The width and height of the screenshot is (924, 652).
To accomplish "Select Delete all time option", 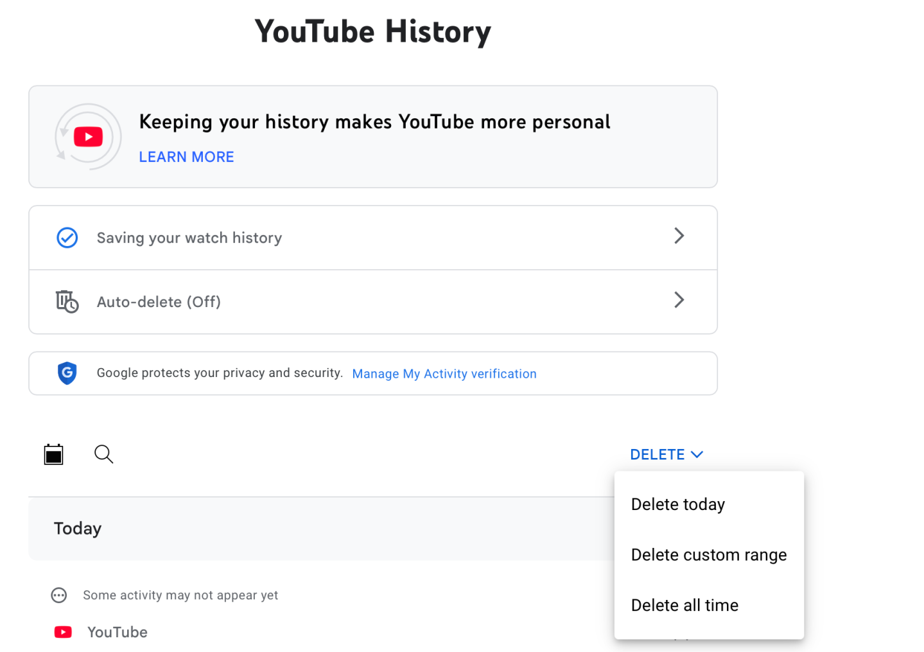I will 684,605.
